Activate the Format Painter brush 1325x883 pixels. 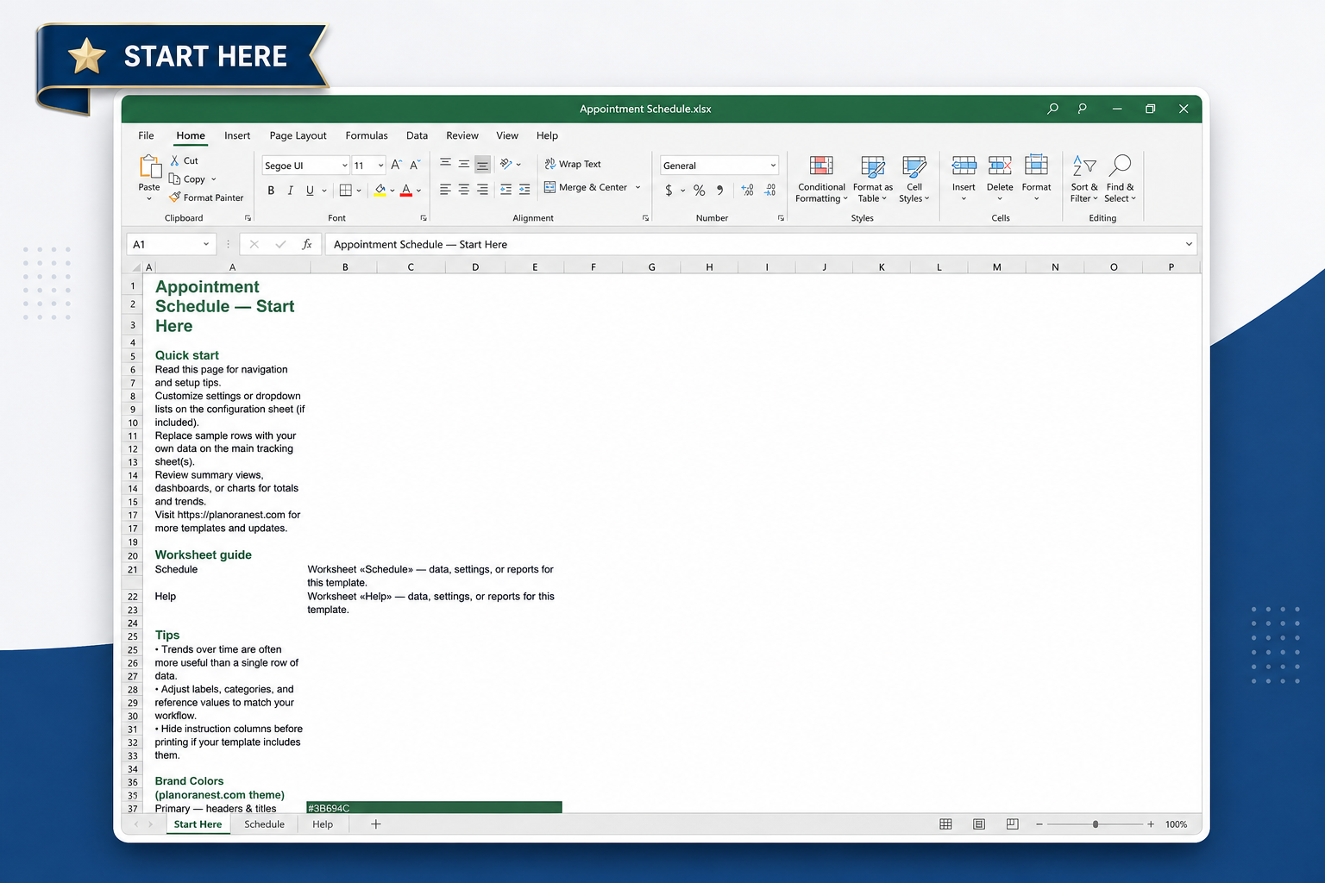click(175, 197)
